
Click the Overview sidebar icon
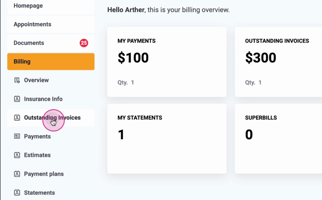17,80
